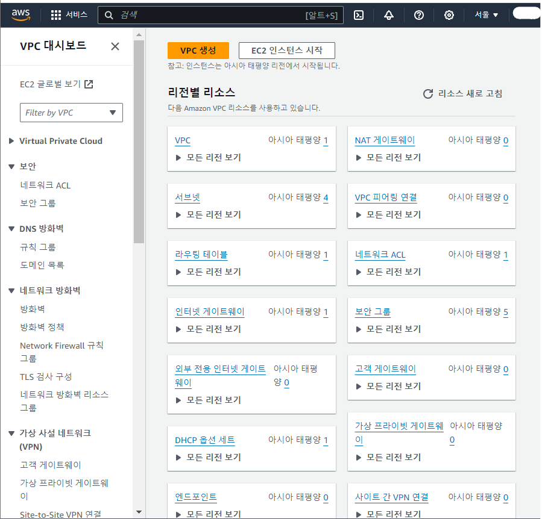Screen dimensions: 542x519
Task: Open the 사이트 간 VPN 연결 link
Action: point(392,497)
